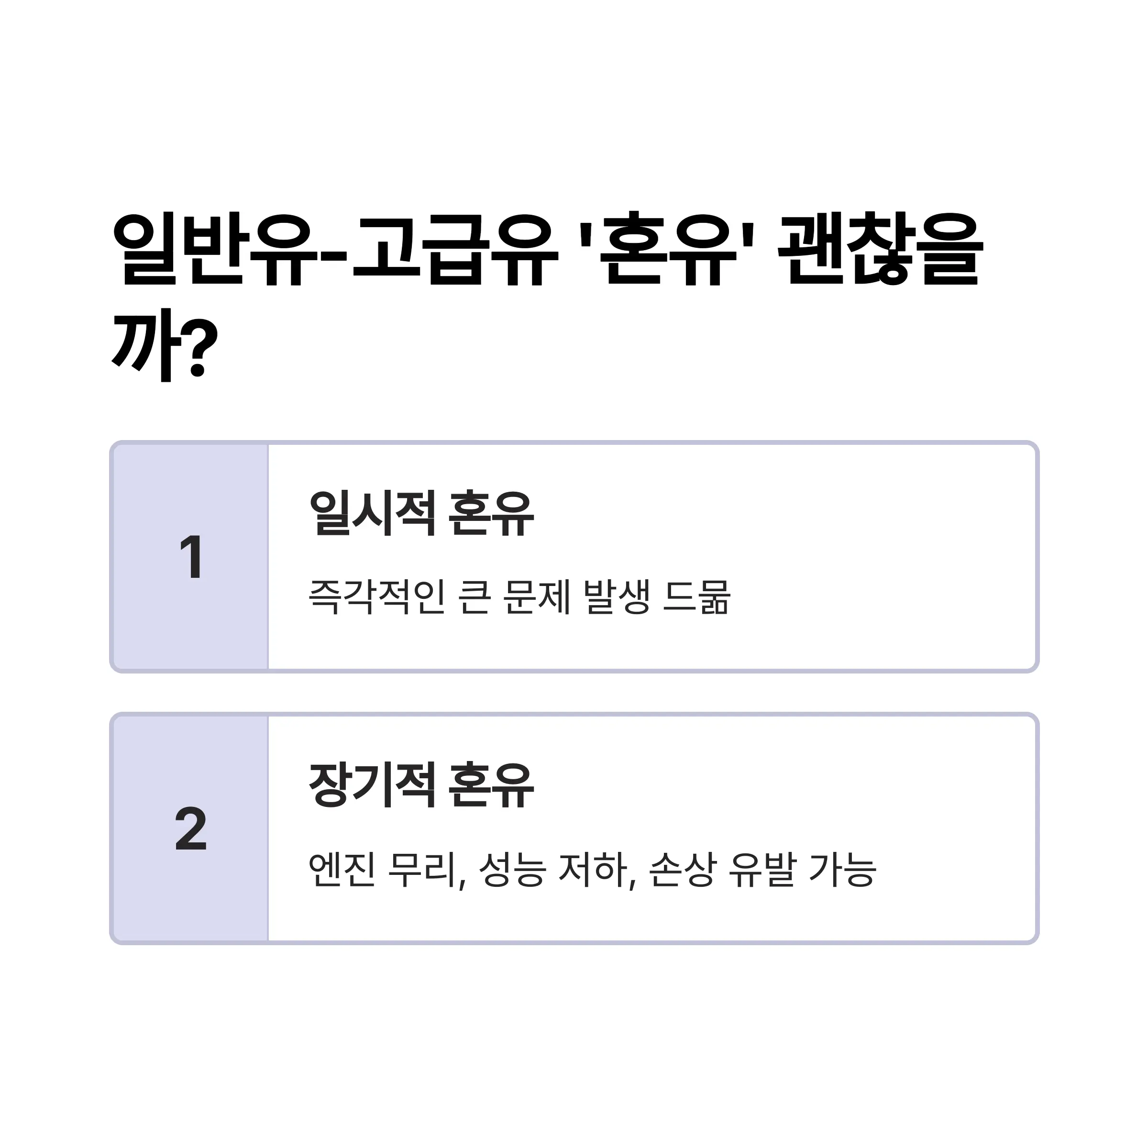The height and width of the screenshot is (1148, 1148).
Task: Select the number 2 badge
Action: [191, 829]
